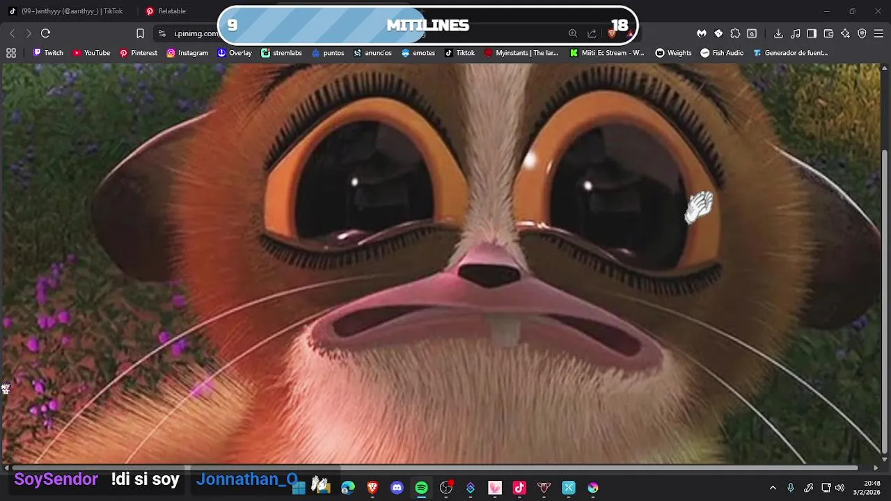Open the stremlabs bookmark

coord(281,53)
